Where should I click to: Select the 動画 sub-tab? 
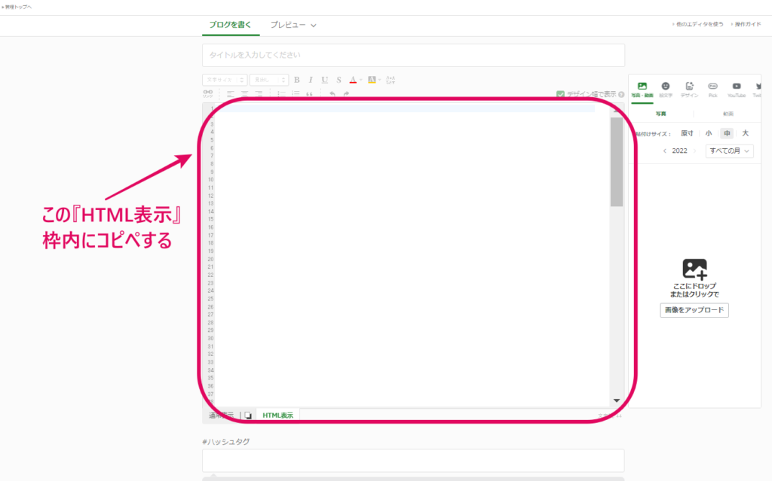click(x=728, y=114)
